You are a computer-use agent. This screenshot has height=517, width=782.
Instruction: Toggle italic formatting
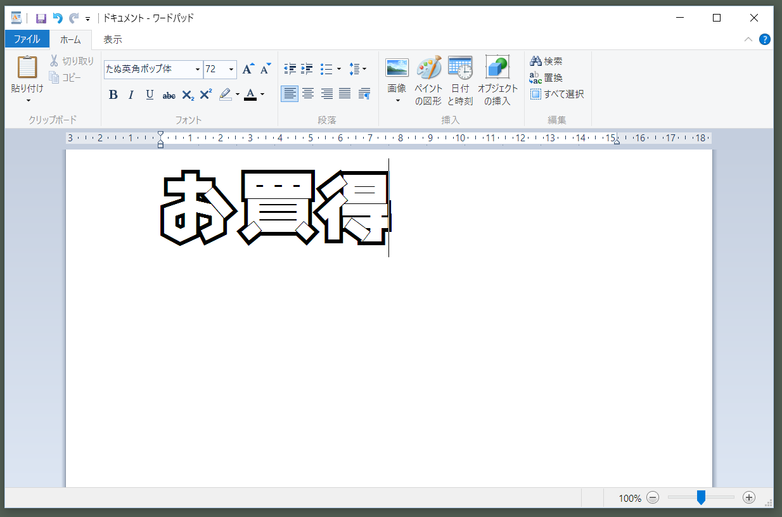[131, 94]
